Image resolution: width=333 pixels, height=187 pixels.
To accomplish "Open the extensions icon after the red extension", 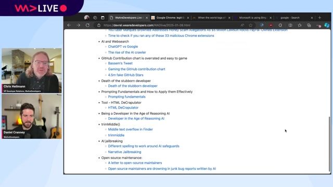I will [280, 25].
